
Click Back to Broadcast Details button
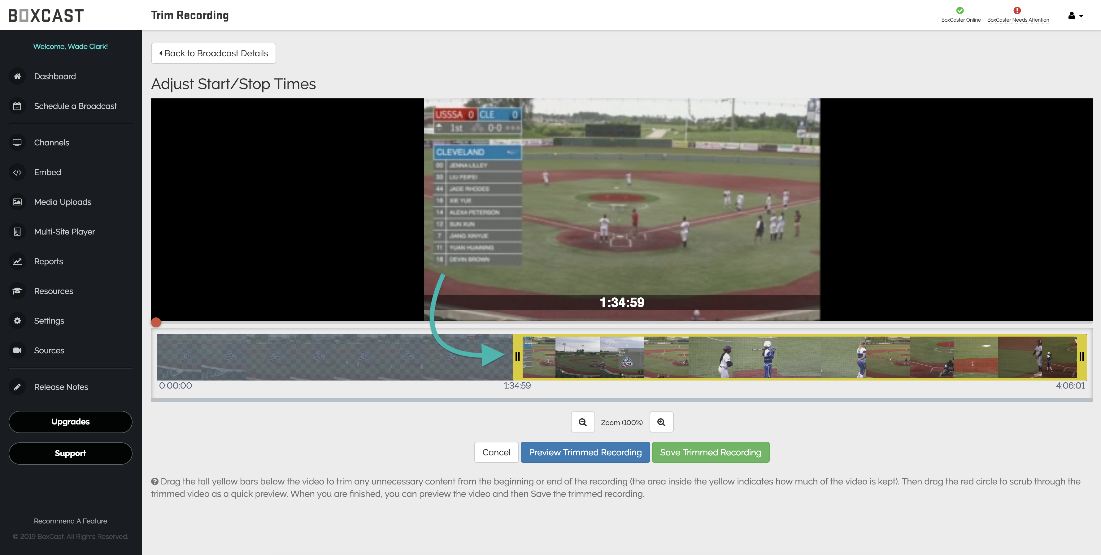(x=213, y=53)
